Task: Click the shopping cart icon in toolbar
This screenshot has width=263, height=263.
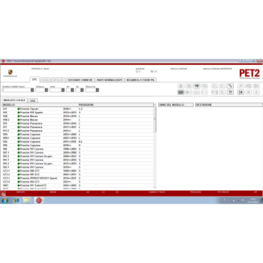Action: 230,92
